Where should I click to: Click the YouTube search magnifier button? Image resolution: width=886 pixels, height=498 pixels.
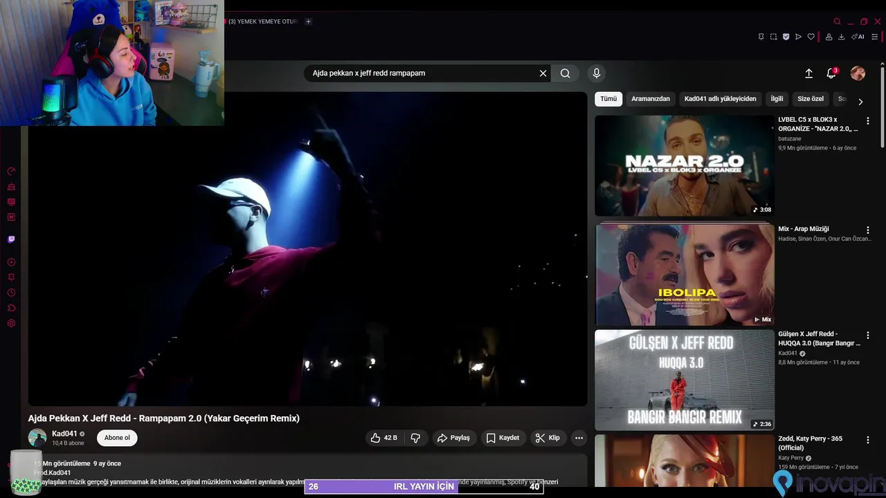(x=566, y=73)
